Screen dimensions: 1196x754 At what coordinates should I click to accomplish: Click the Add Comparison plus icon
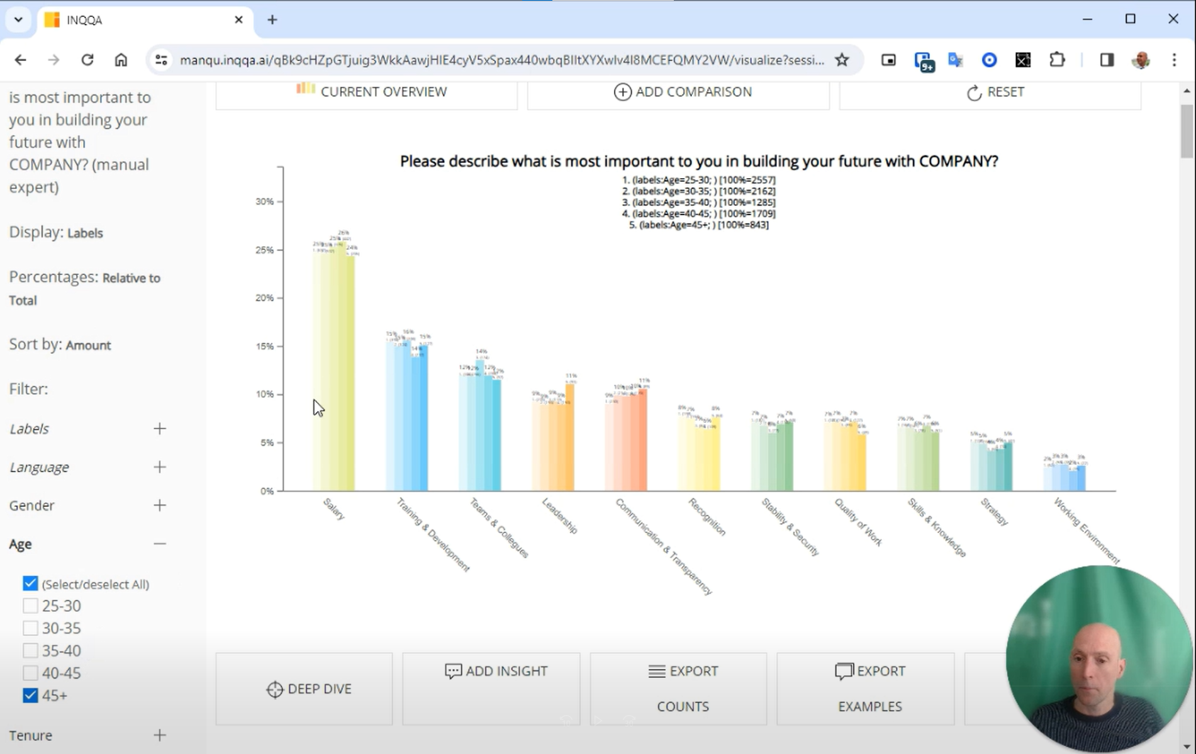click(622, 92)
